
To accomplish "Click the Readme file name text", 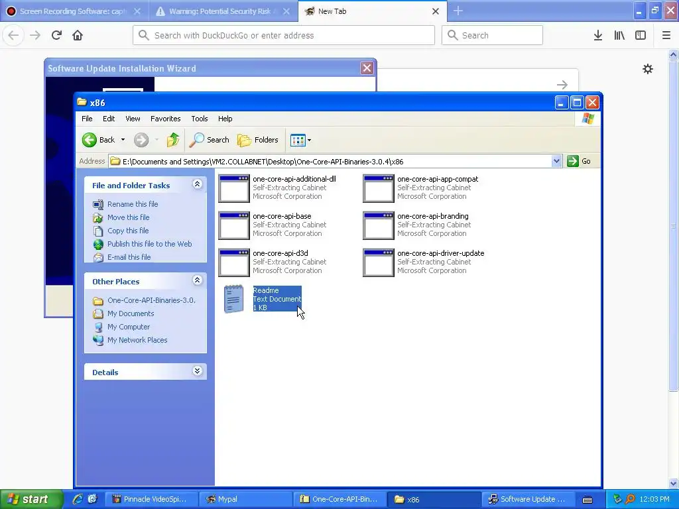I will [266, 290].
